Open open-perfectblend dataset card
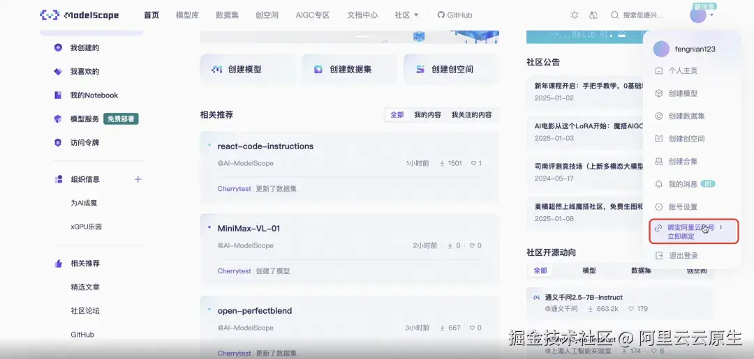Screen dimensions: 754x359 click(x=349, y=328)
